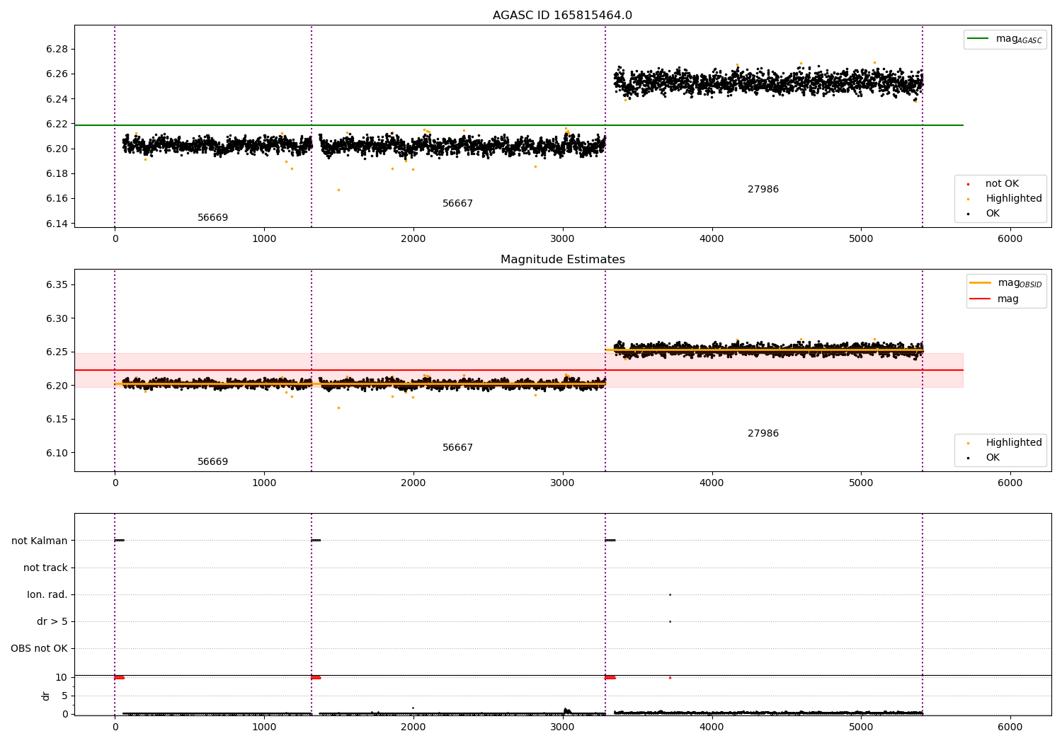1062x743 pixels.
Task: Click the isolated 'dr > 5' flag point
Action: [670, 621]
